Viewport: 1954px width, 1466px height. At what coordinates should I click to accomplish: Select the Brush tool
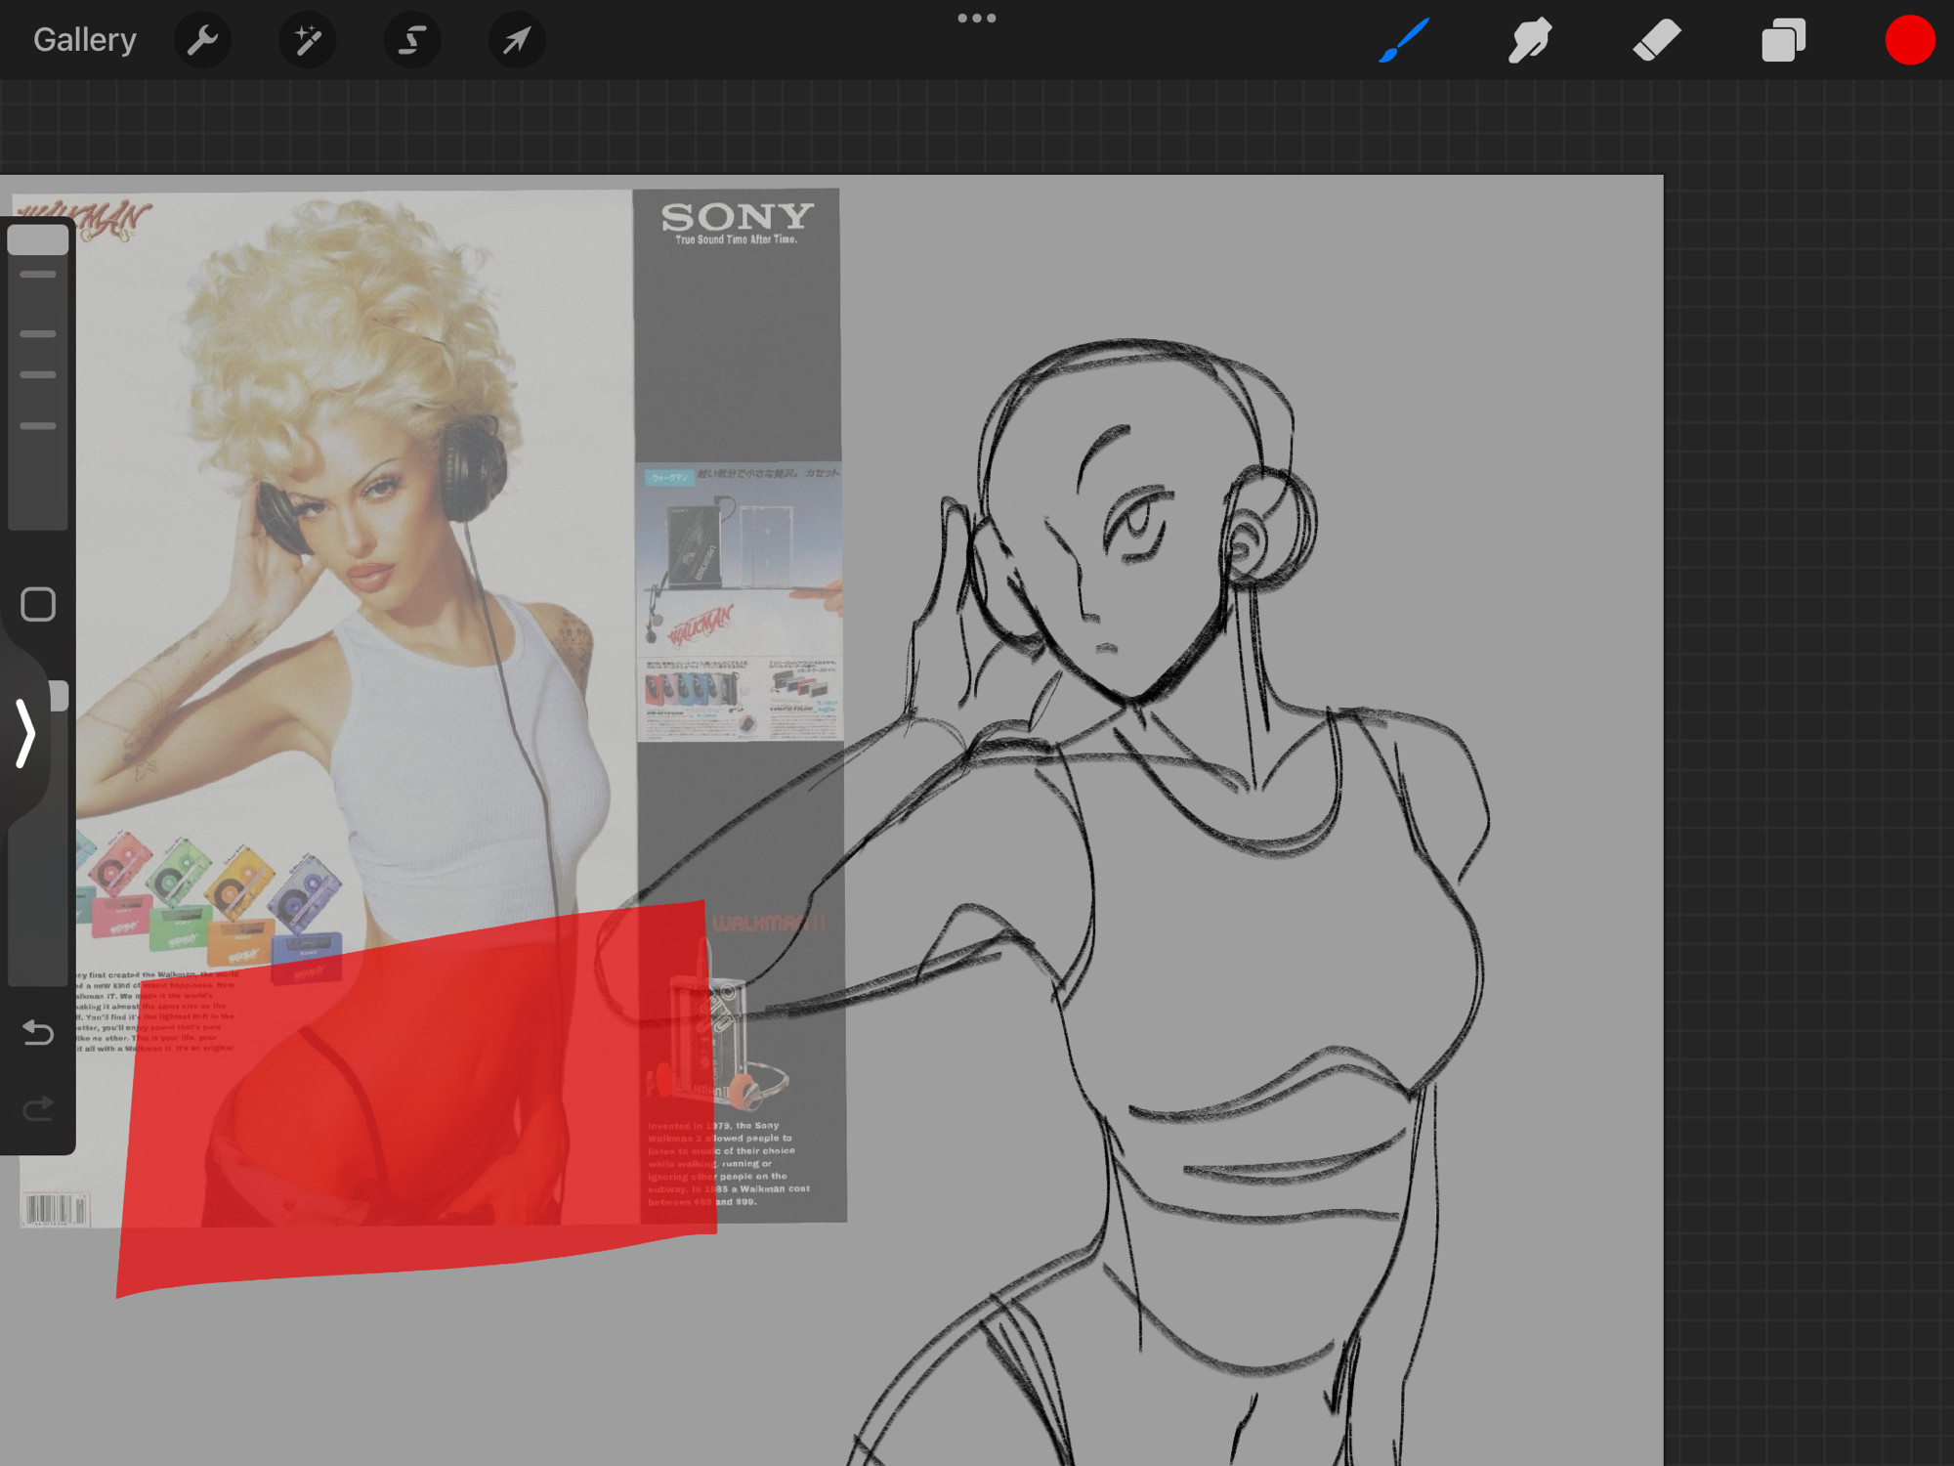point(1404,40)
